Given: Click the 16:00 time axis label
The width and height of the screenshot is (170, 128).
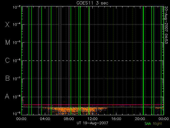Looking at the screenshot, I should click(116, 119).
